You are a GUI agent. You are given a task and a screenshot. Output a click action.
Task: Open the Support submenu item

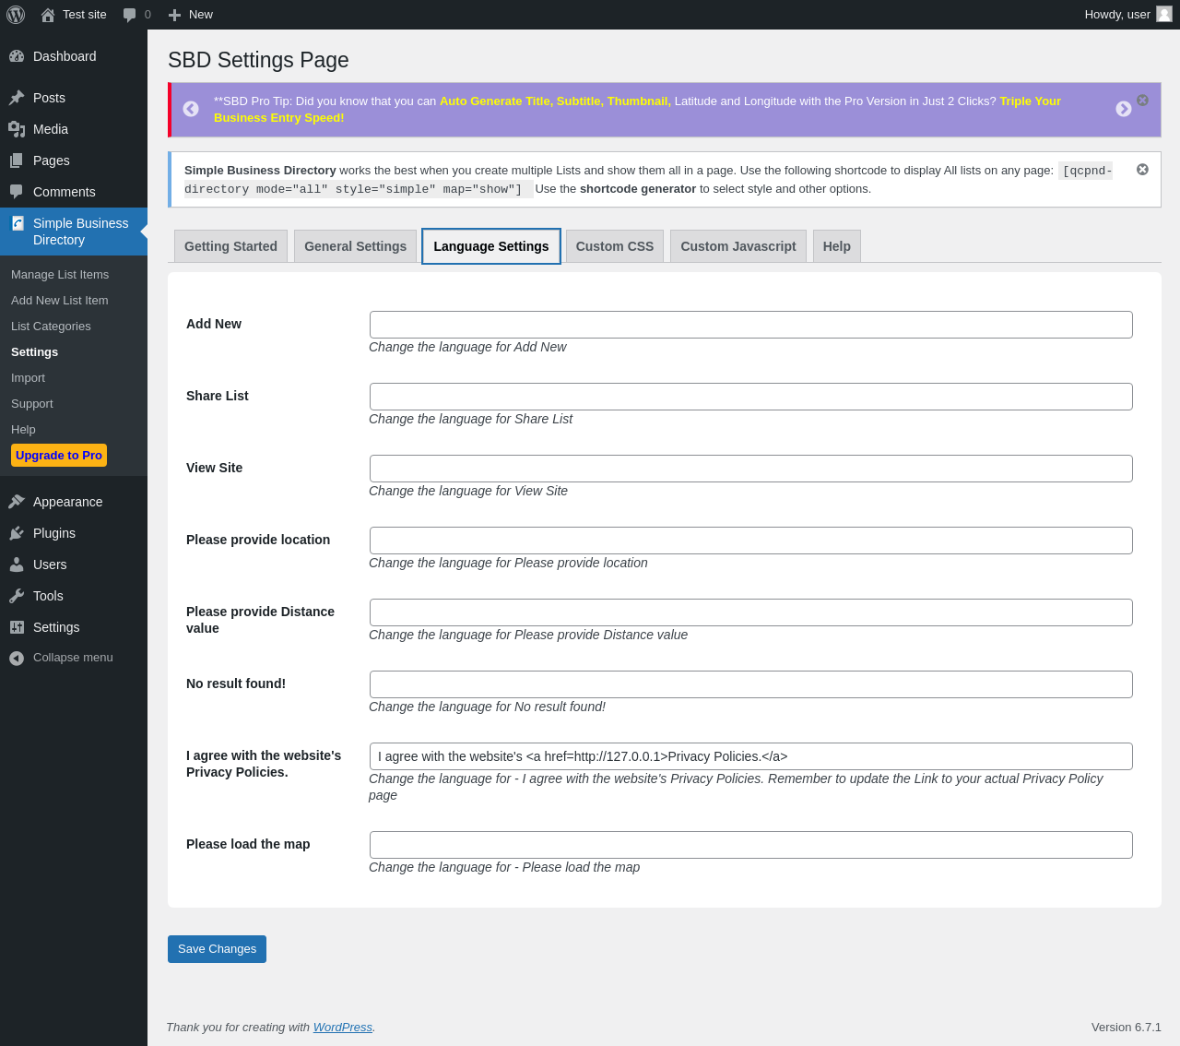tap(32, 404)
